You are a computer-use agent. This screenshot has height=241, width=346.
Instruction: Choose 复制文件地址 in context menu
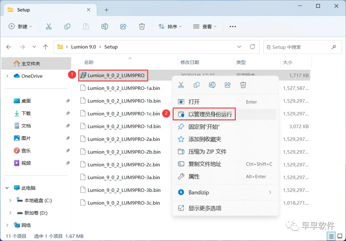[x=225, y=164]
